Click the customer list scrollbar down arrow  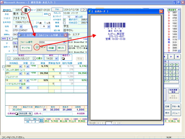(179, 51)
